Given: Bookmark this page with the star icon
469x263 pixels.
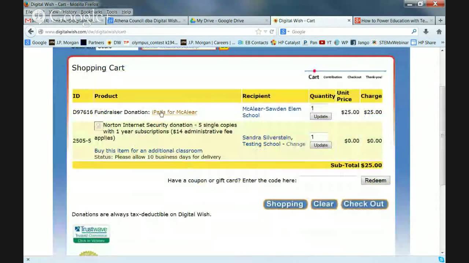Looking at the screenshot, I should [x=258, y=32].
